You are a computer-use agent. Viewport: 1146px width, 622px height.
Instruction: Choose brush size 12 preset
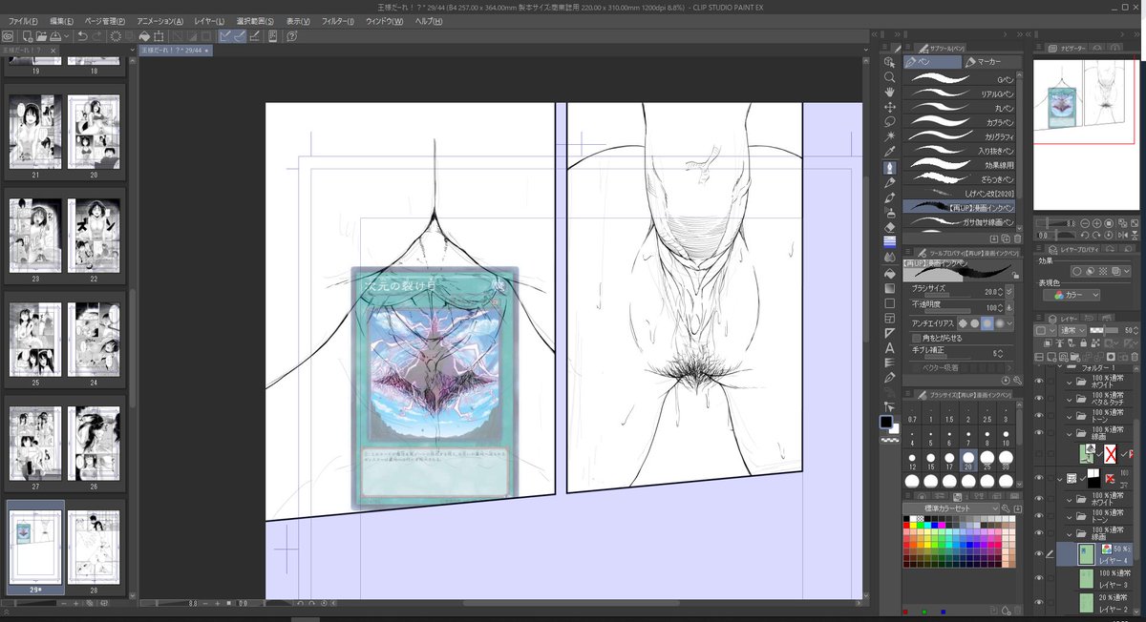pos(913,462)
